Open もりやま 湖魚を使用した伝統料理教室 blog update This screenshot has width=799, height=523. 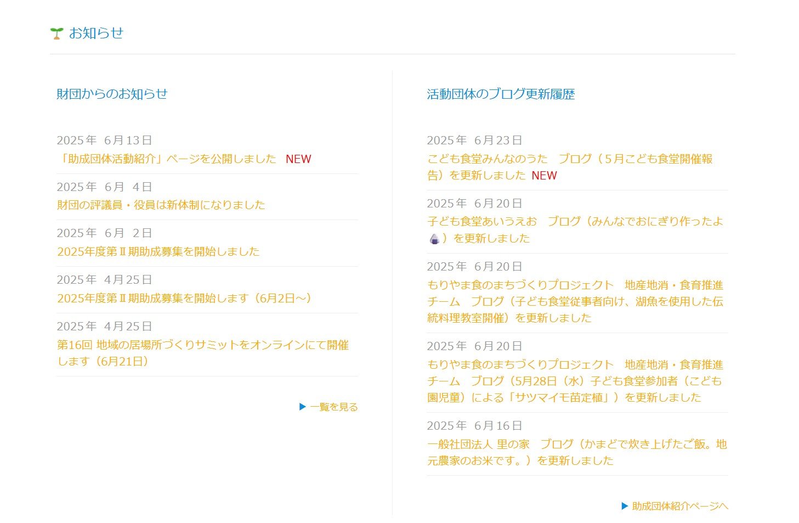point(575,301)
